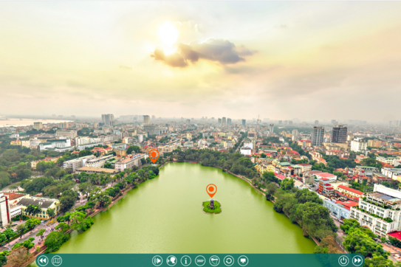Play the audio narration icon
The width and height of the screenshot is (401, 267).
(157, 261)
